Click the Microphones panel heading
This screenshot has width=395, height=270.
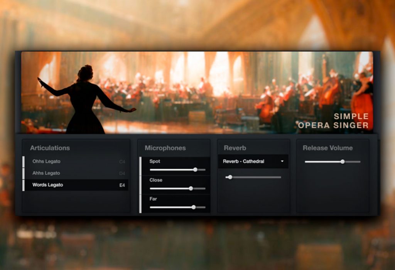pos(165,148)
